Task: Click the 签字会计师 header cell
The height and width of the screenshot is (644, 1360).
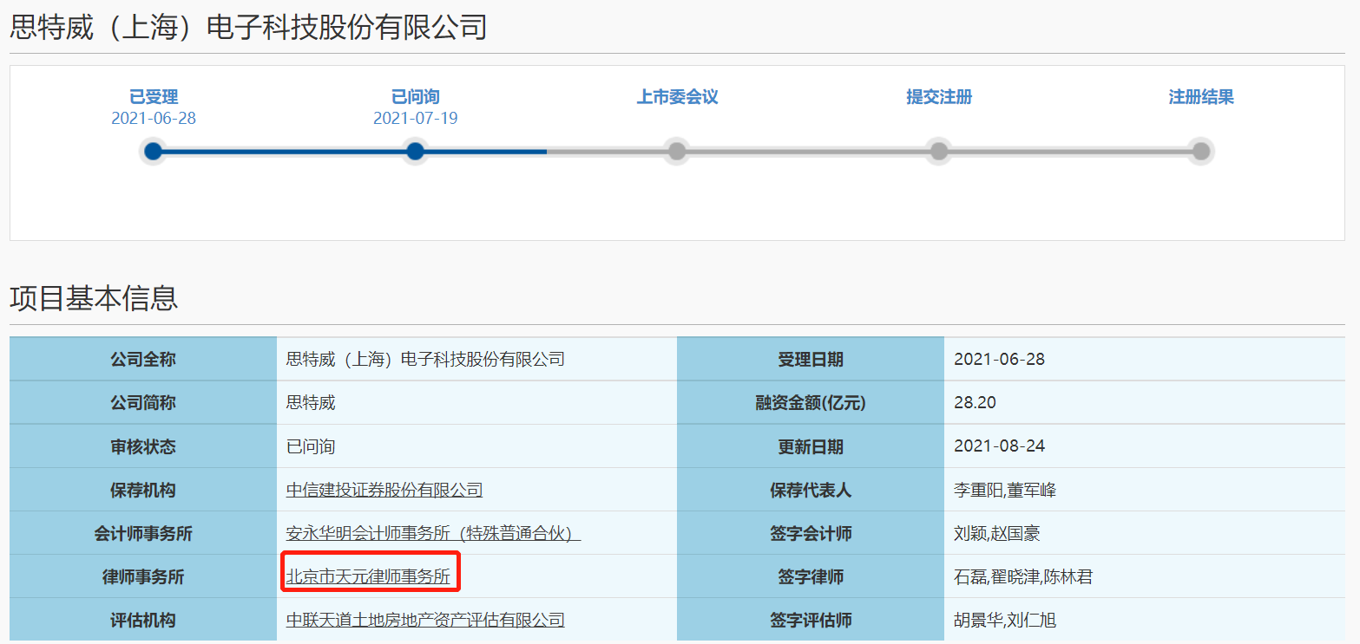Action: (811, 533)
